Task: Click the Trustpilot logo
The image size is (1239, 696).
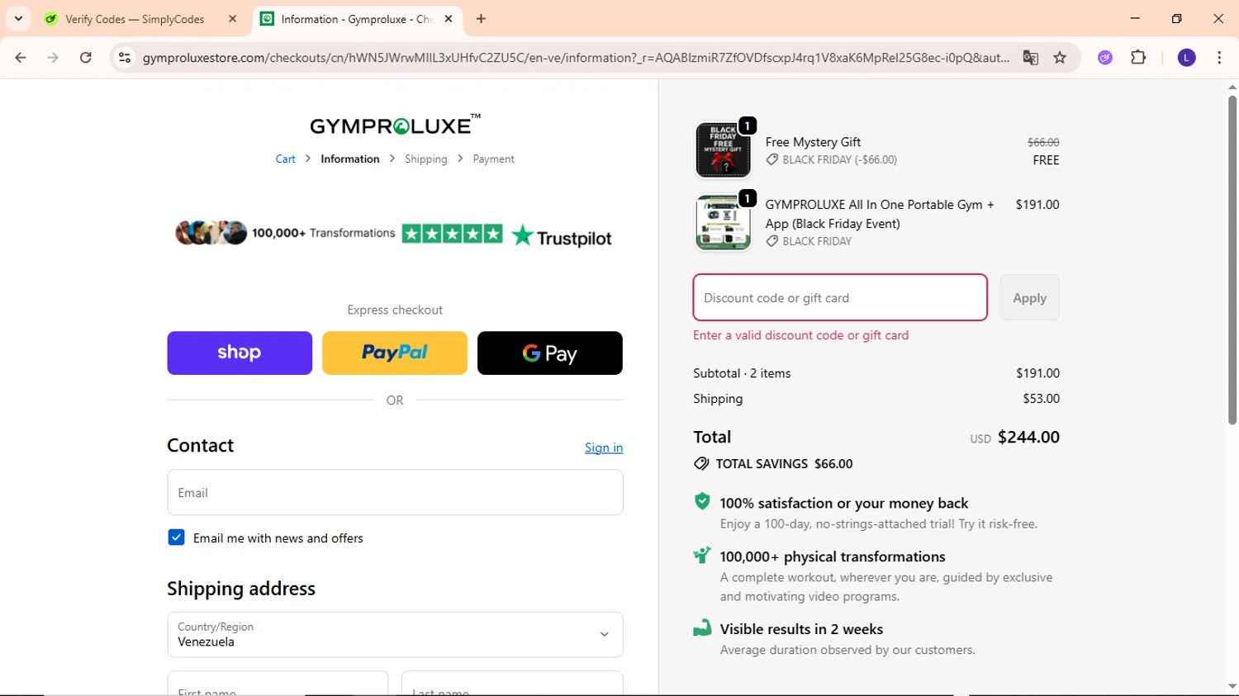Action: tap(562, 237)
